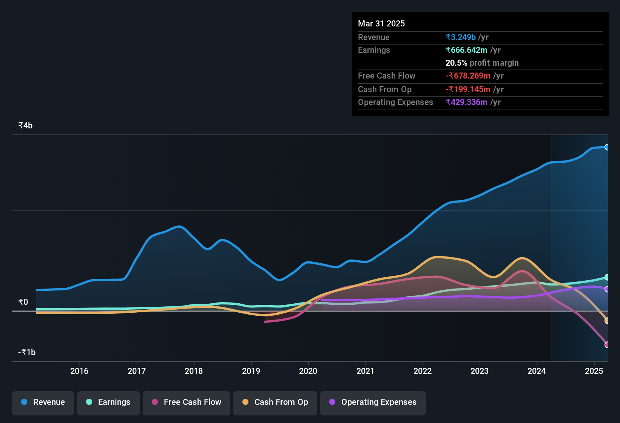This screenshot has width=620, height=423.
Task: Select the Revenue endpoint marker on chart
Action: pyautogui.click(x=607, y=147)
